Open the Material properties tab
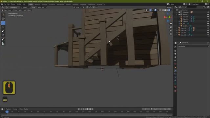The image size is (210, 118). pyautogui.click(x=175, y=87)
